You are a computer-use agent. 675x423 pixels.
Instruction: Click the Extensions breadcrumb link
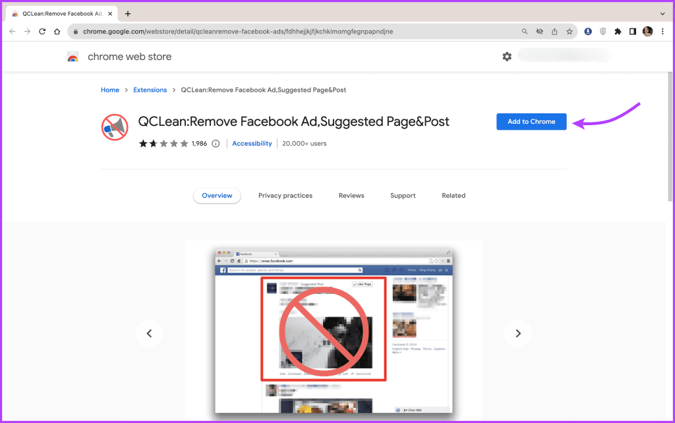click(x=150, y=90)
